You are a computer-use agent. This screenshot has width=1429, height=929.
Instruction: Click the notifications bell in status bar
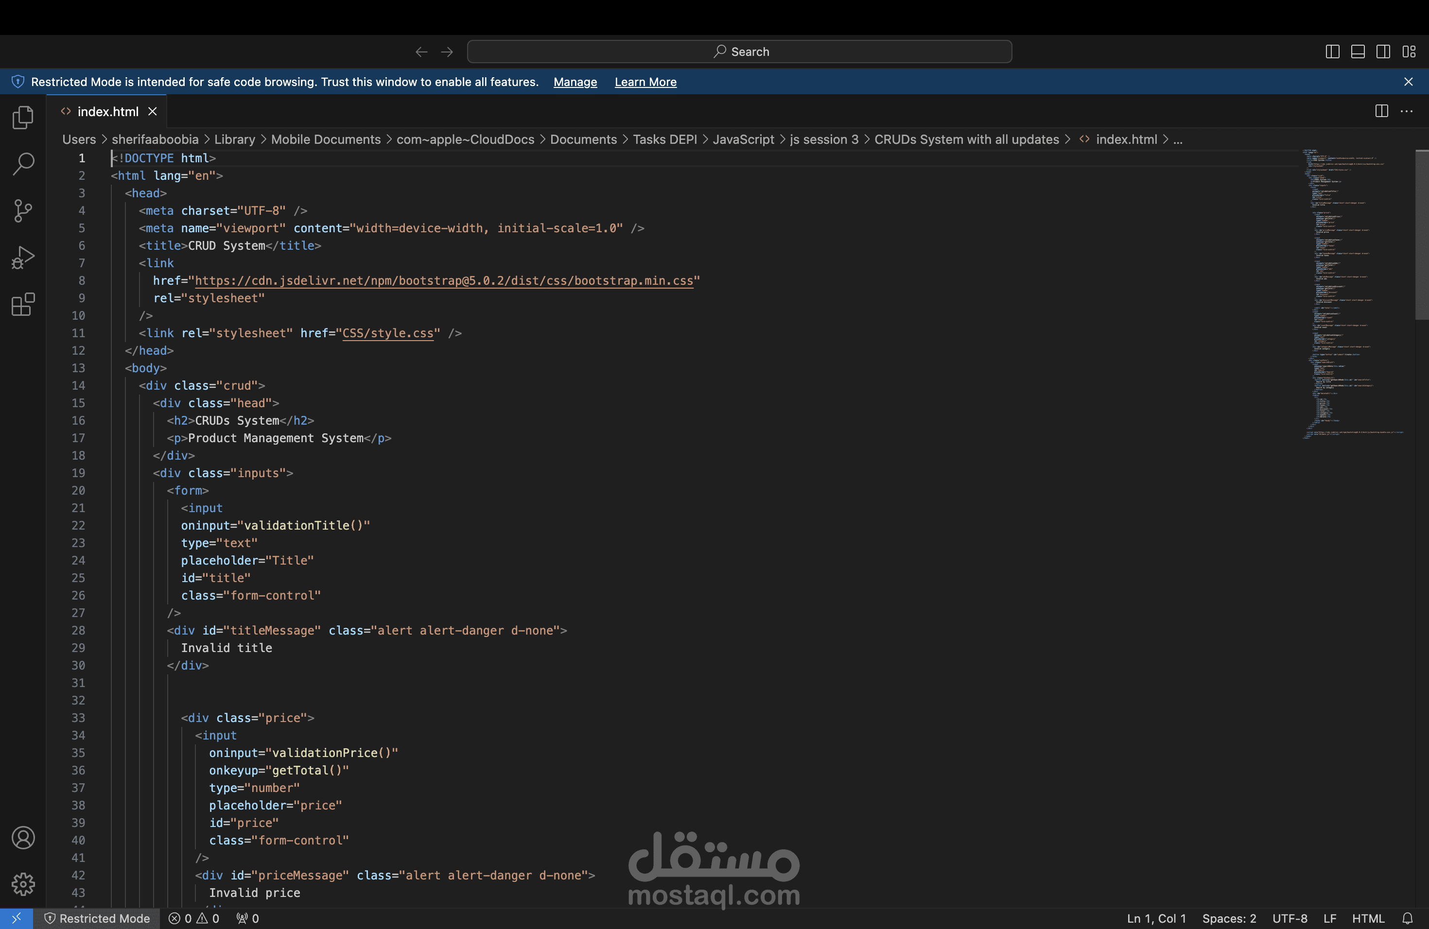coord(1408,918)
